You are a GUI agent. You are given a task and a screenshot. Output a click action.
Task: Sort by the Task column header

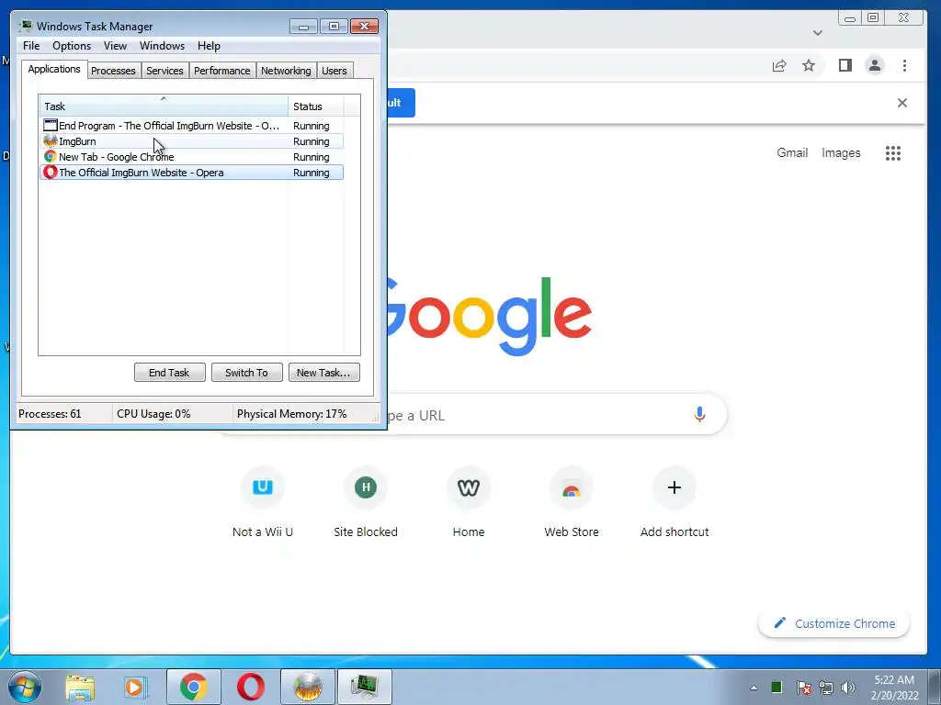[x=164, y=106]
